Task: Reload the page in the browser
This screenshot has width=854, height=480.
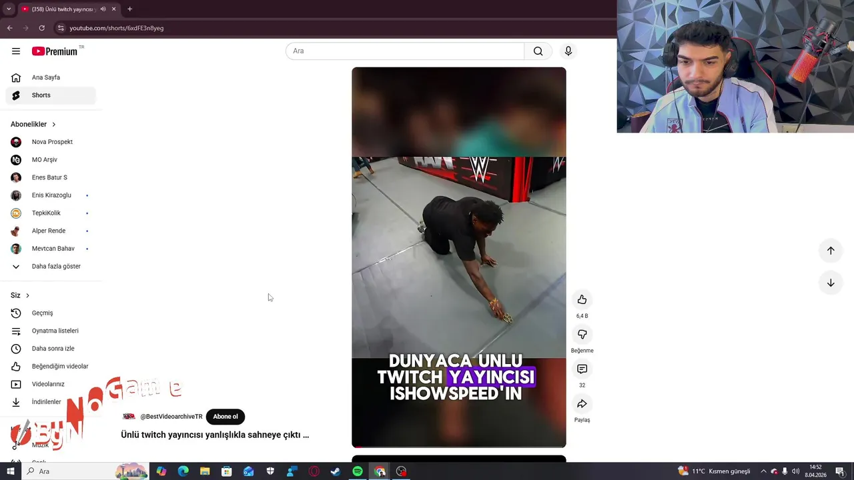Action: pos(41,28)
